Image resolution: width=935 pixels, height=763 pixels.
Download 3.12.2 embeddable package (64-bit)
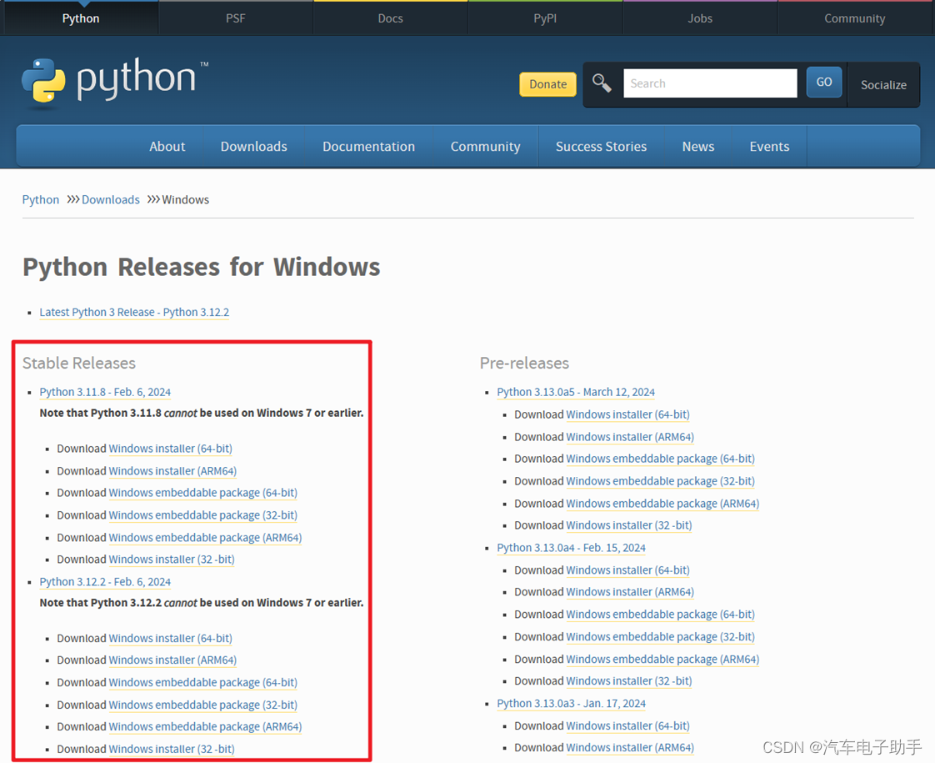pos(202,682)
